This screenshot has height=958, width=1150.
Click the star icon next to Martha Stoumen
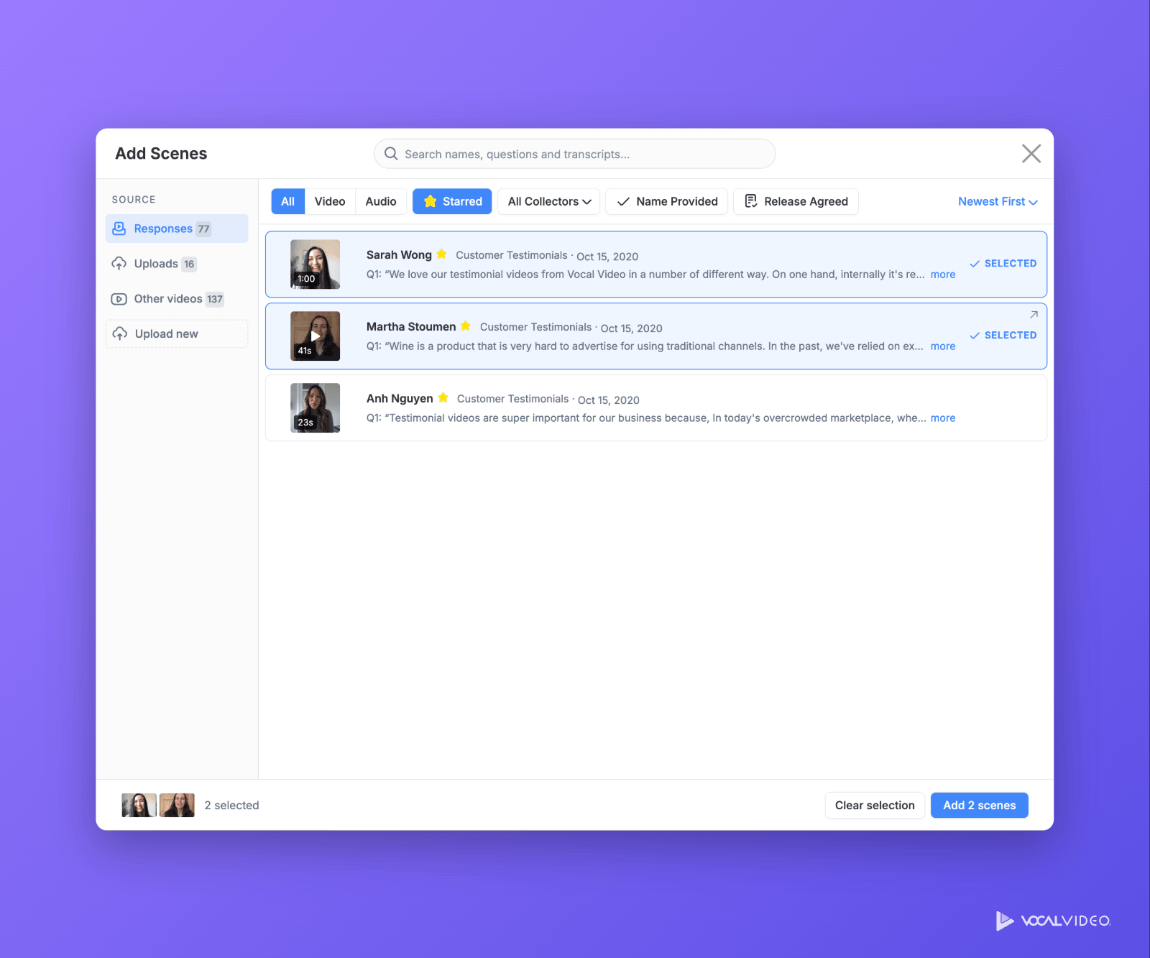pos(466,326)
